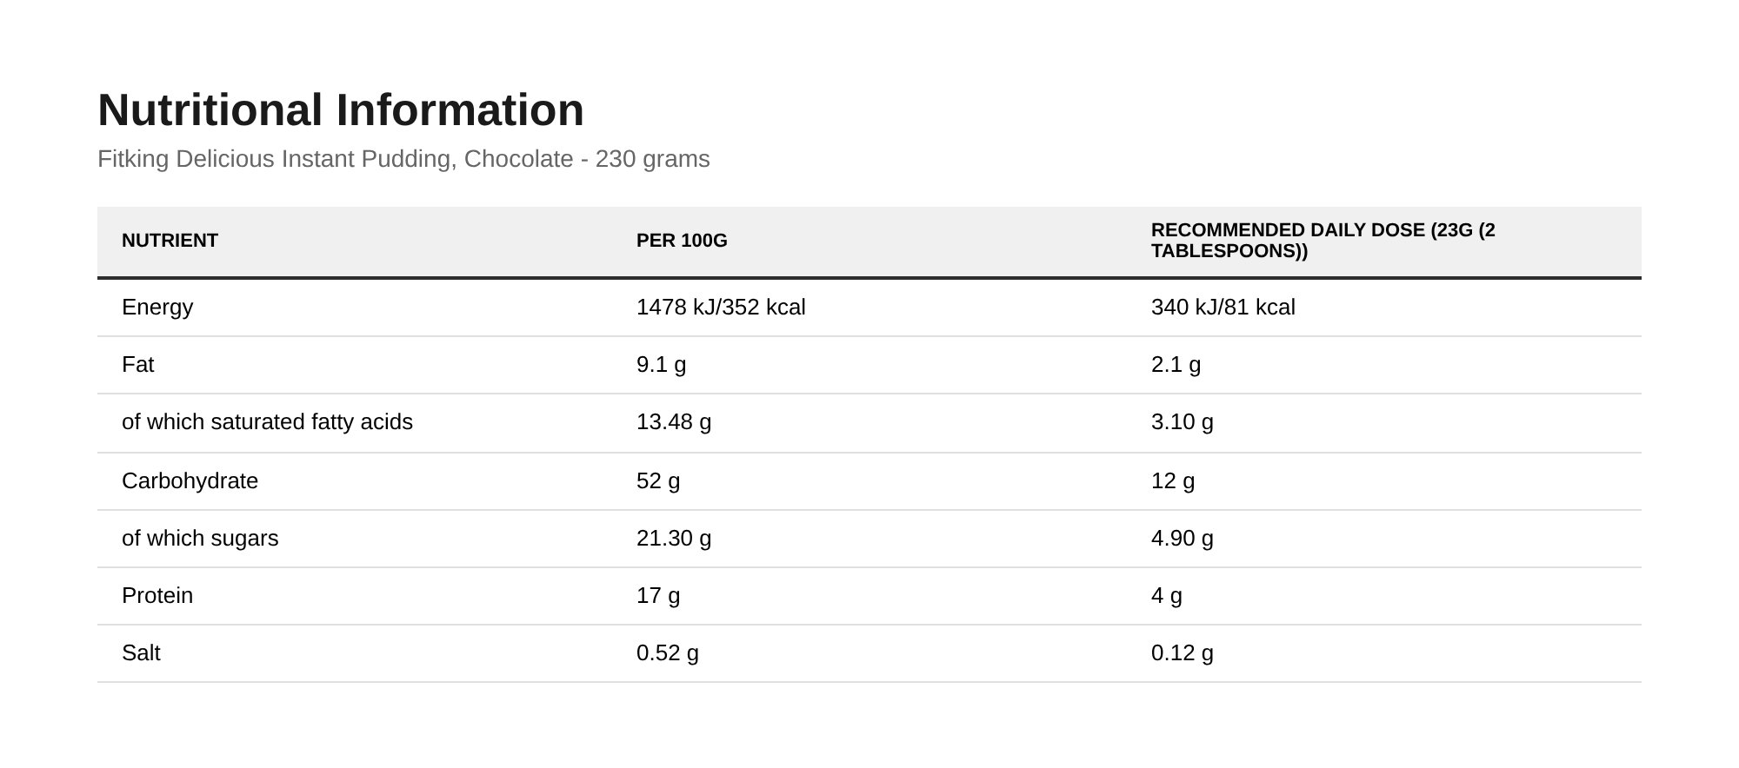Click the 52 g carbohydrate value

[x=658, y=481]
